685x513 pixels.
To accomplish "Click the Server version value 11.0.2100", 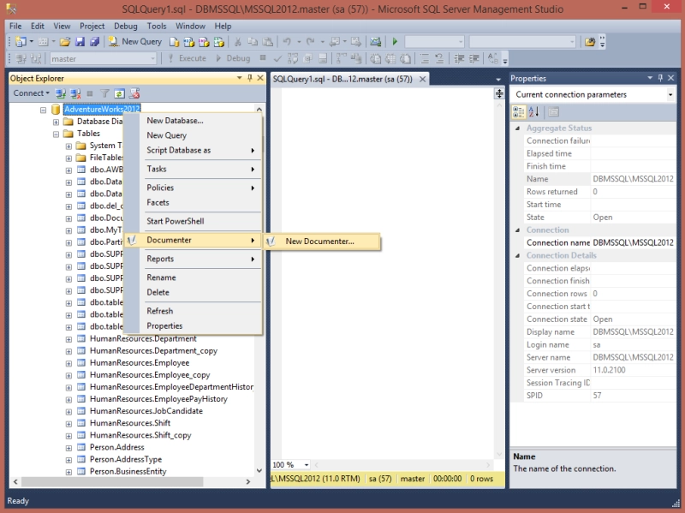I will (x=609, y=370).
